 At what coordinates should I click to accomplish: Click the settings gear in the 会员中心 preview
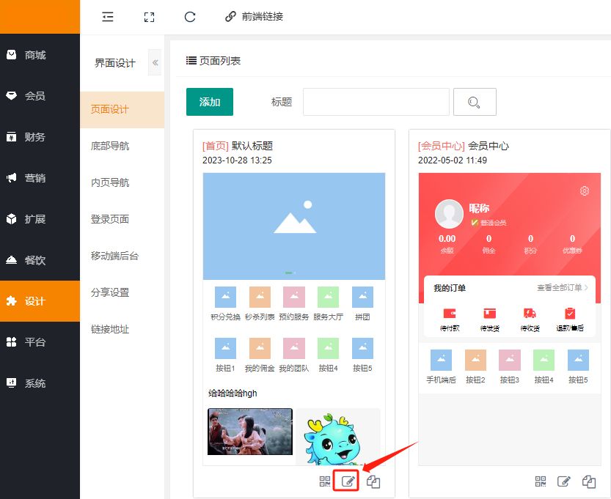pos(585,191)
